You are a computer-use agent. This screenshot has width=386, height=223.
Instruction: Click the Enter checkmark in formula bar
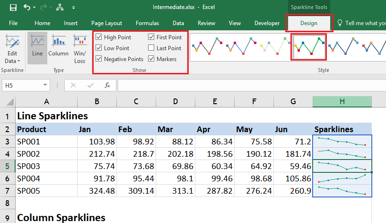point(90,85)
